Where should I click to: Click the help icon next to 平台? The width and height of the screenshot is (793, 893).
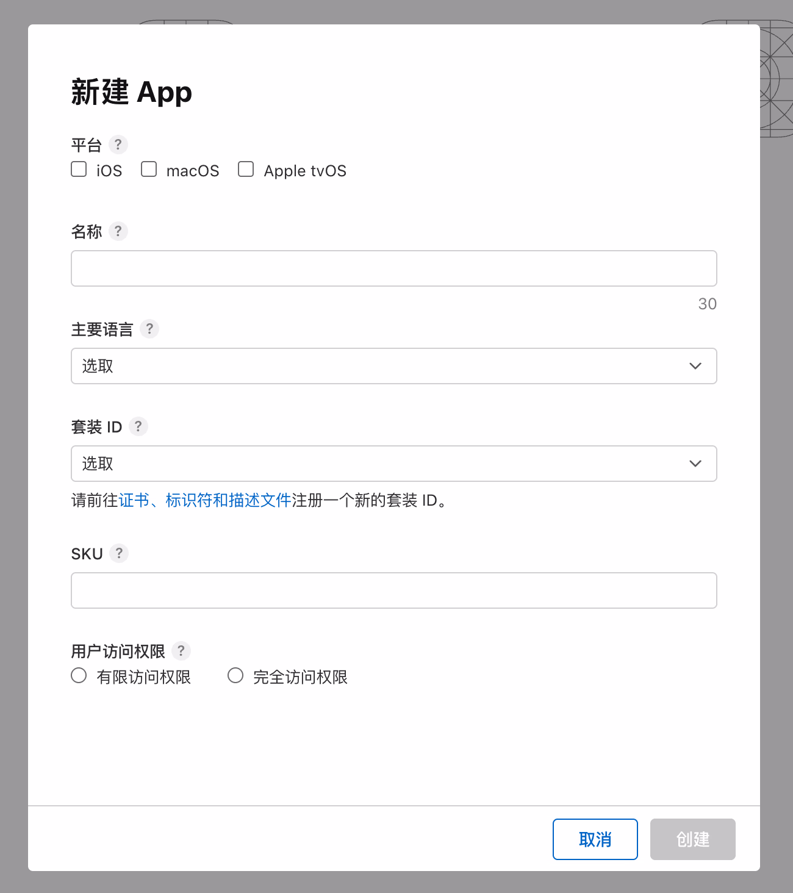tap(118, 145)
